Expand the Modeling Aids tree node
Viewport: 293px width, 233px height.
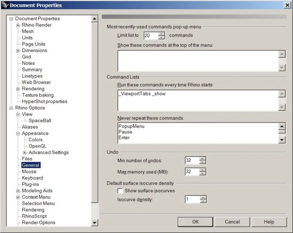click(18, 191)
